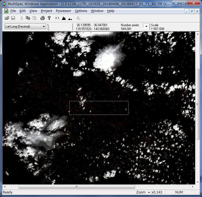
Task: Click the vertical scrollbar up arrow
Action: (197, 34)
